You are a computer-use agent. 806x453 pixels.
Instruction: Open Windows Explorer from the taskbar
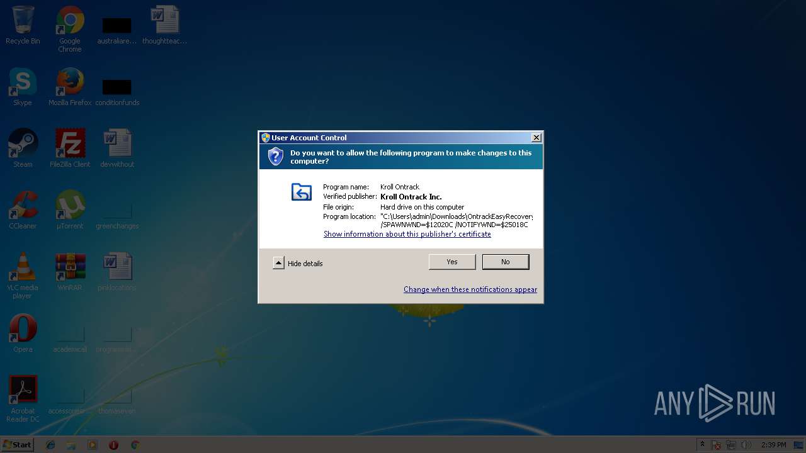[71, 445]
